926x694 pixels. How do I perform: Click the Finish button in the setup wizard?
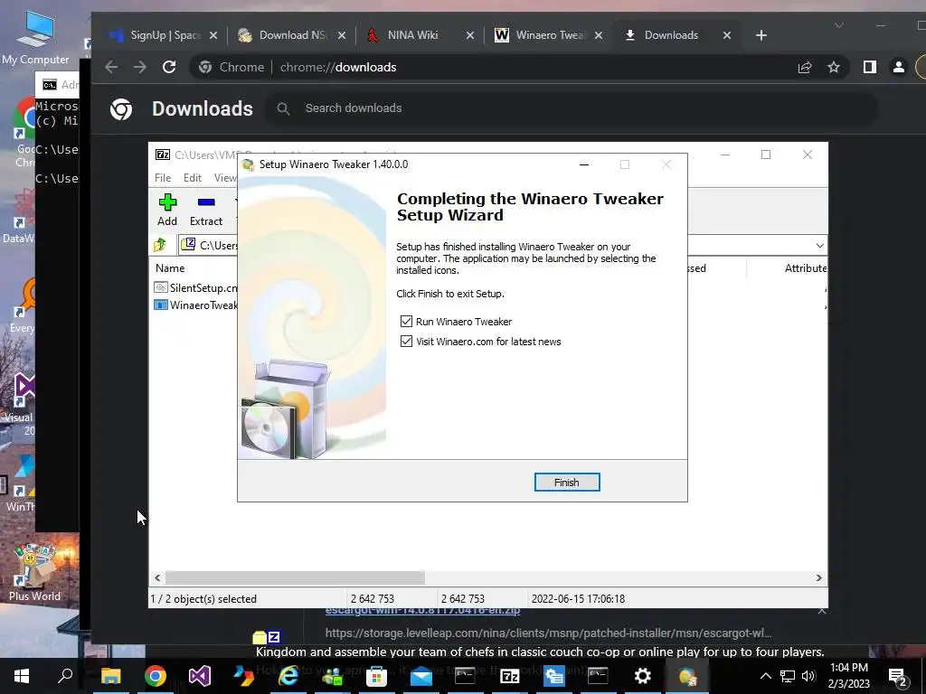point(566,483)
